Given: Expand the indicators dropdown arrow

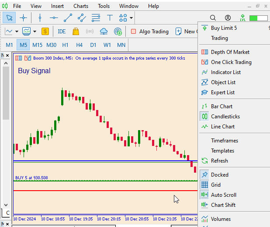Looking at the screenshot, I should click(35, 32).
